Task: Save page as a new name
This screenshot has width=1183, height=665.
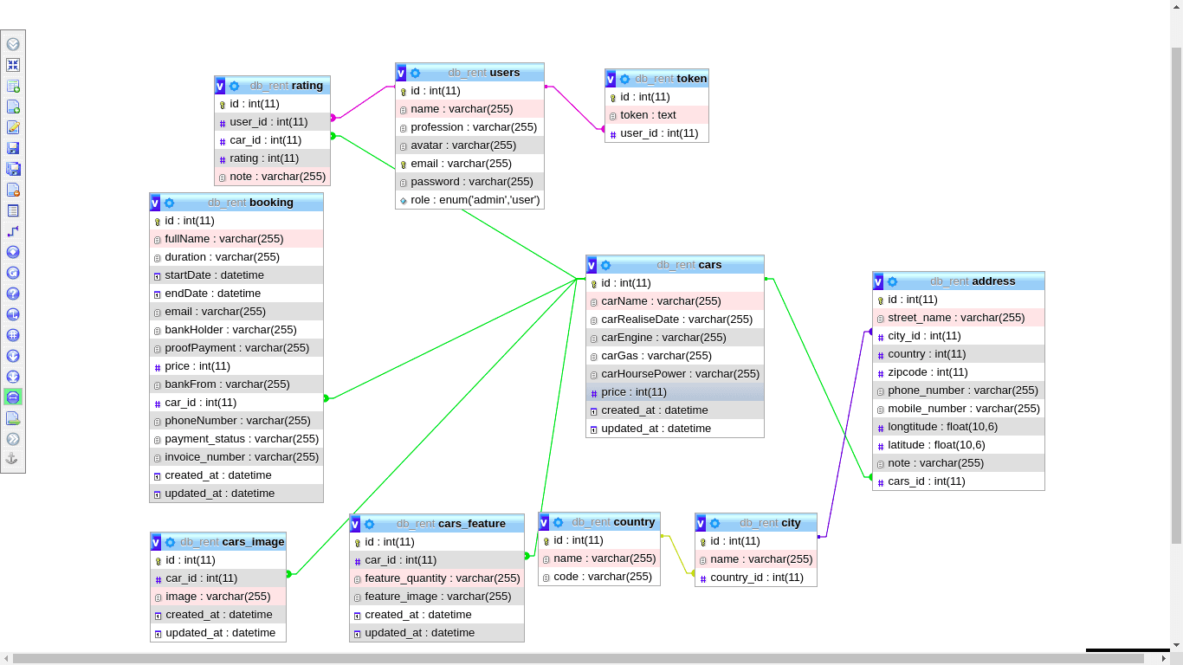Action: tap(13, 169)
